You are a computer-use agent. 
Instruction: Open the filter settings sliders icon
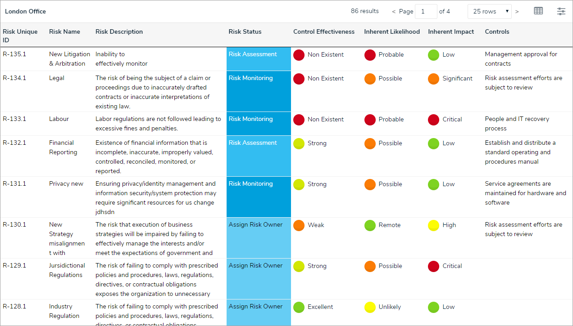561,11
